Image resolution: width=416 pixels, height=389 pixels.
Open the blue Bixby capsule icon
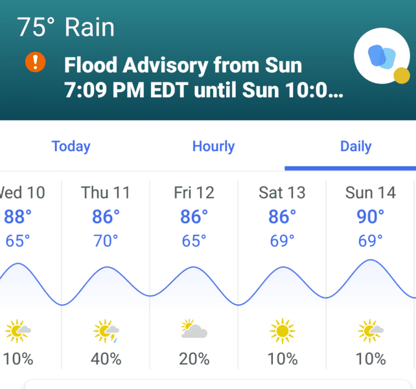coord(382,56)
